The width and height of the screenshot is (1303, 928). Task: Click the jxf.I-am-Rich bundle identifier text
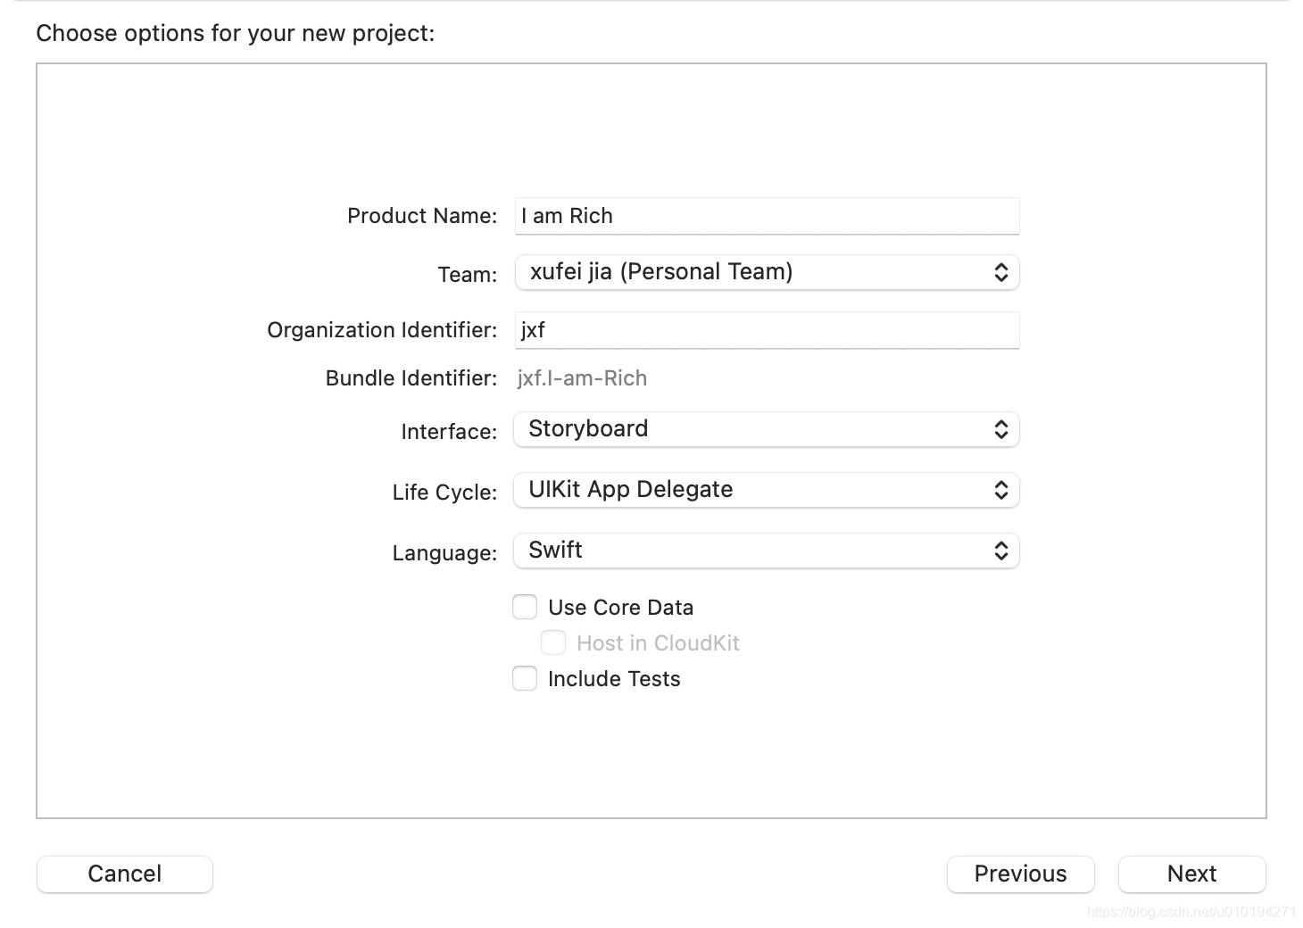582,378
